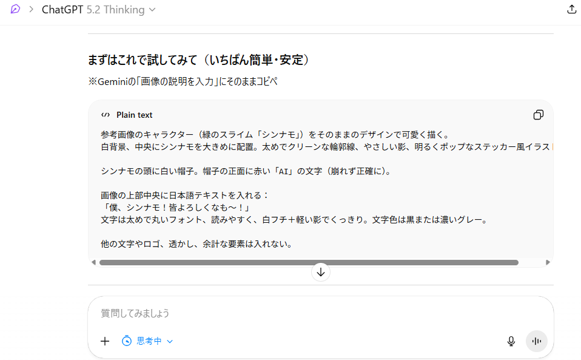Screen dimensions: 581x360
Task: Open attachments with the plus icon
Action: (x=104, y=341)
